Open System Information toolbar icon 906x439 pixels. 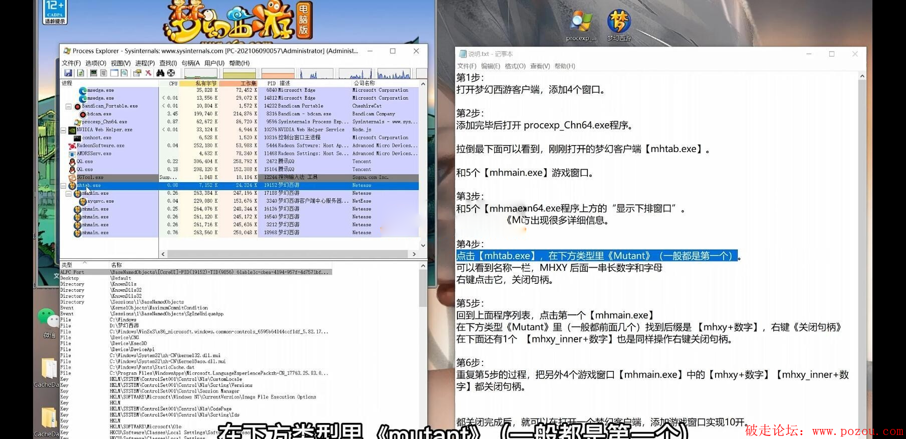point(94,73)
